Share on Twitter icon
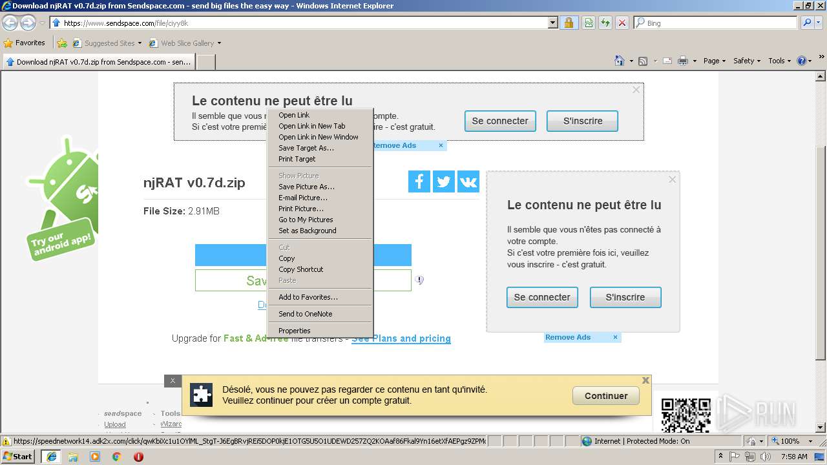Image resolution: width=827 pixels, height=465 pixels. click(x=444, y=181)
